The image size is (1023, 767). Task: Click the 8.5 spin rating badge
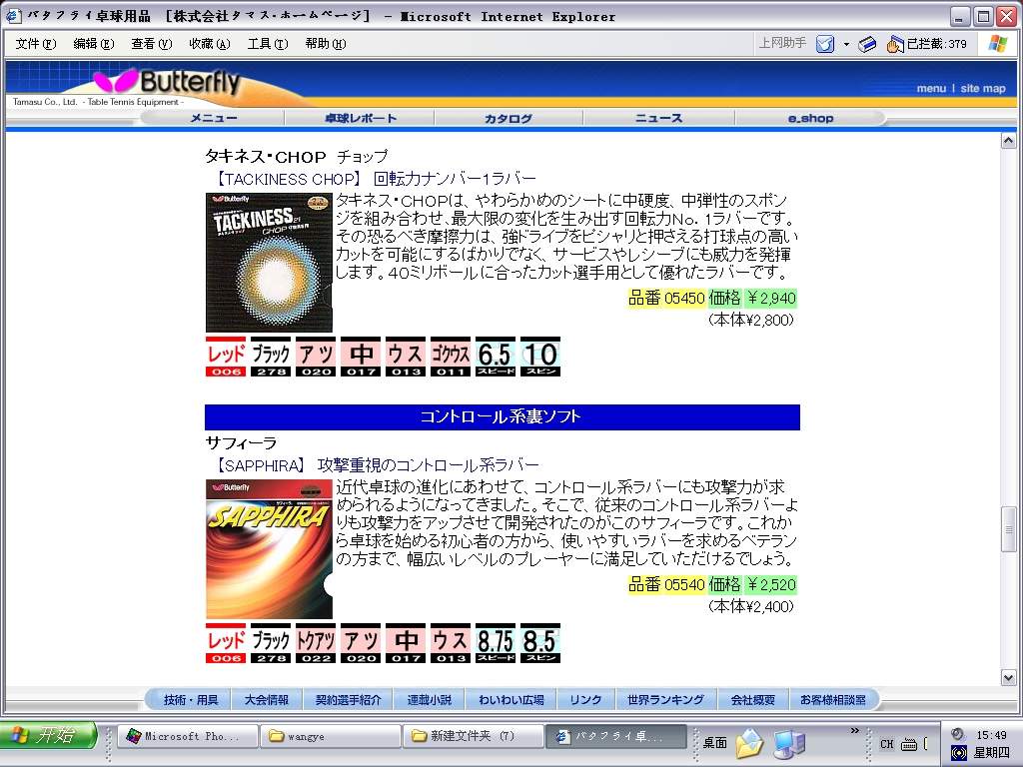point(540,643)
